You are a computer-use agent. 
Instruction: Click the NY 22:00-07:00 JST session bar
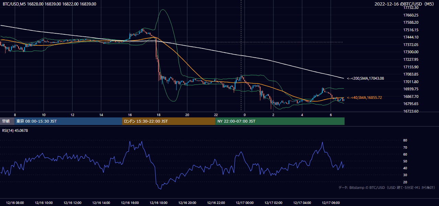(x=280, y=121)
